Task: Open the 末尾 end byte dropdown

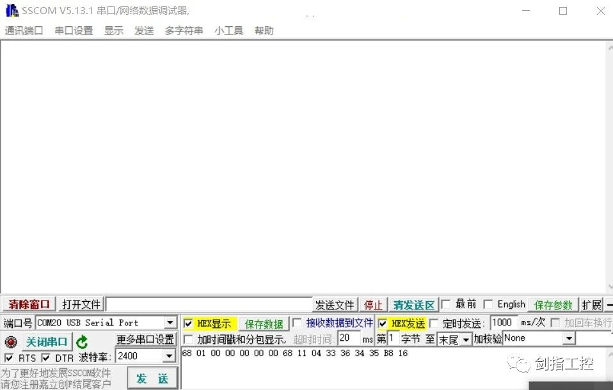Action: click(465, 340)
